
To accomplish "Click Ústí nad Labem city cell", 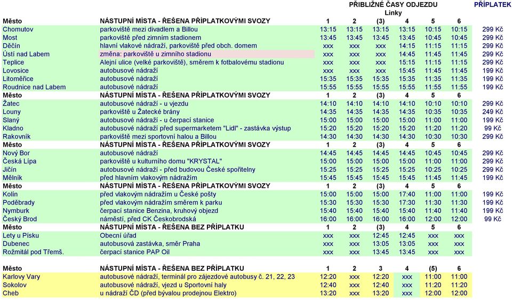I will 26,54.
